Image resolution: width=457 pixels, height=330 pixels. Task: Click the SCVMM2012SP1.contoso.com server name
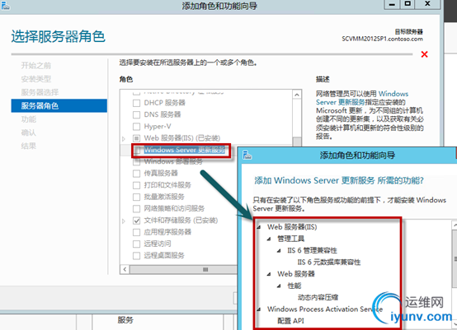click(382, 39)
